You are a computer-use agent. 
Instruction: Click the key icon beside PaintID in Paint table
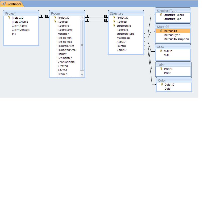(161, 69)
